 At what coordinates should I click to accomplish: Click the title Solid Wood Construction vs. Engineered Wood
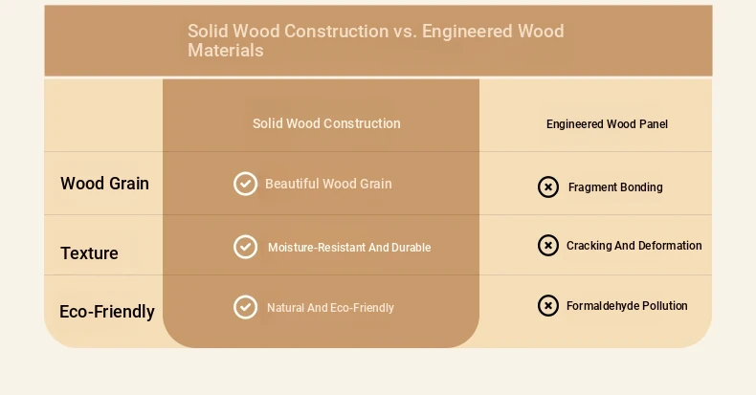(x=375, y=32)
